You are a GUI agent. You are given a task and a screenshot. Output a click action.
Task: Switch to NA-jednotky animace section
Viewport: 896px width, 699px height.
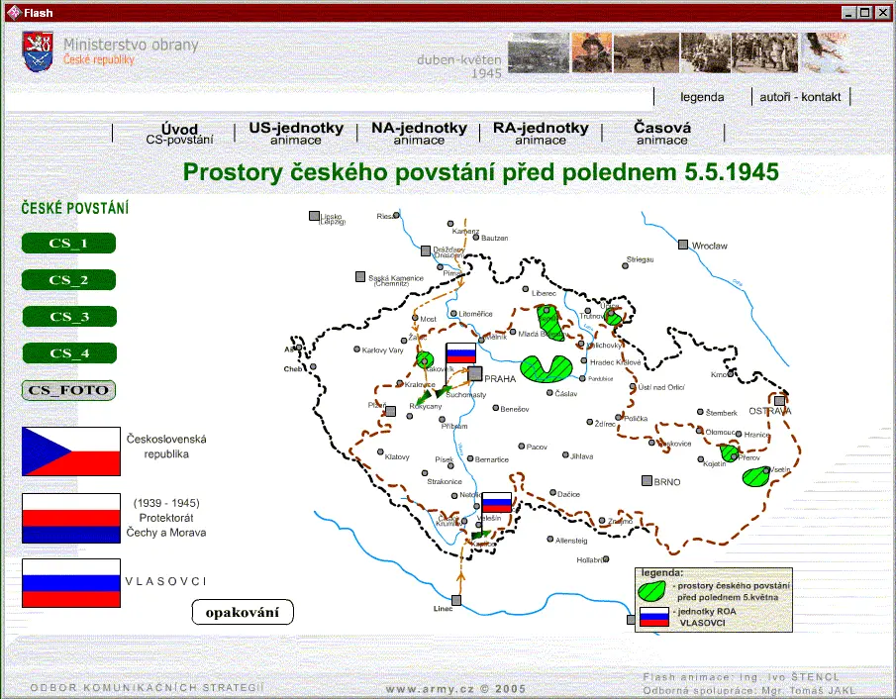(419, 134)
